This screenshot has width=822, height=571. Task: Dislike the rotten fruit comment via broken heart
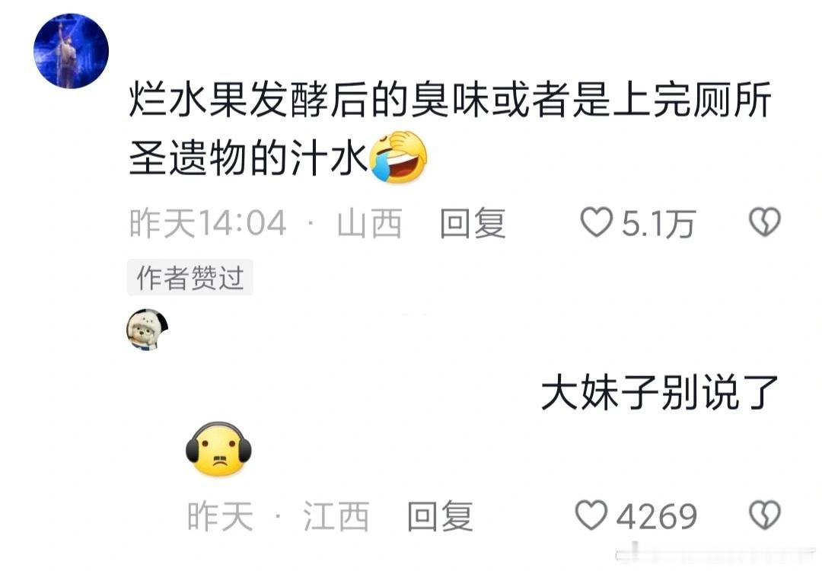point(765,222)
